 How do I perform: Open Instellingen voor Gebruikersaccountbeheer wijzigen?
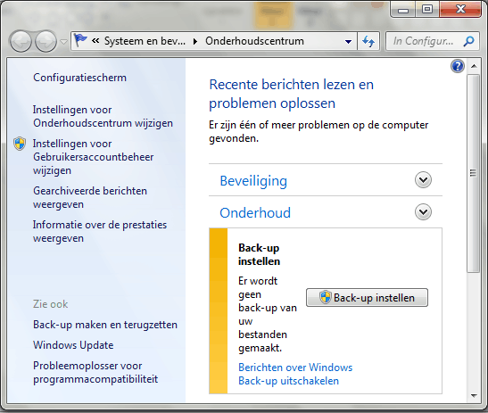[93, 157]
